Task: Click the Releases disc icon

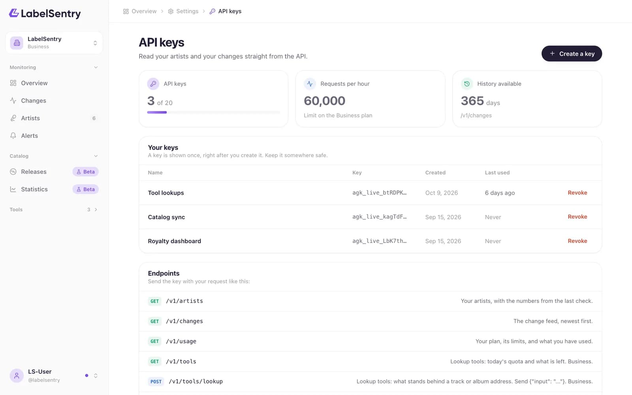Action: pos(13,171)
